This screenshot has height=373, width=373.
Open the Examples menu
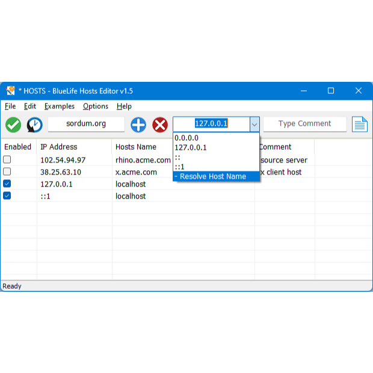[x=60, y=106]
